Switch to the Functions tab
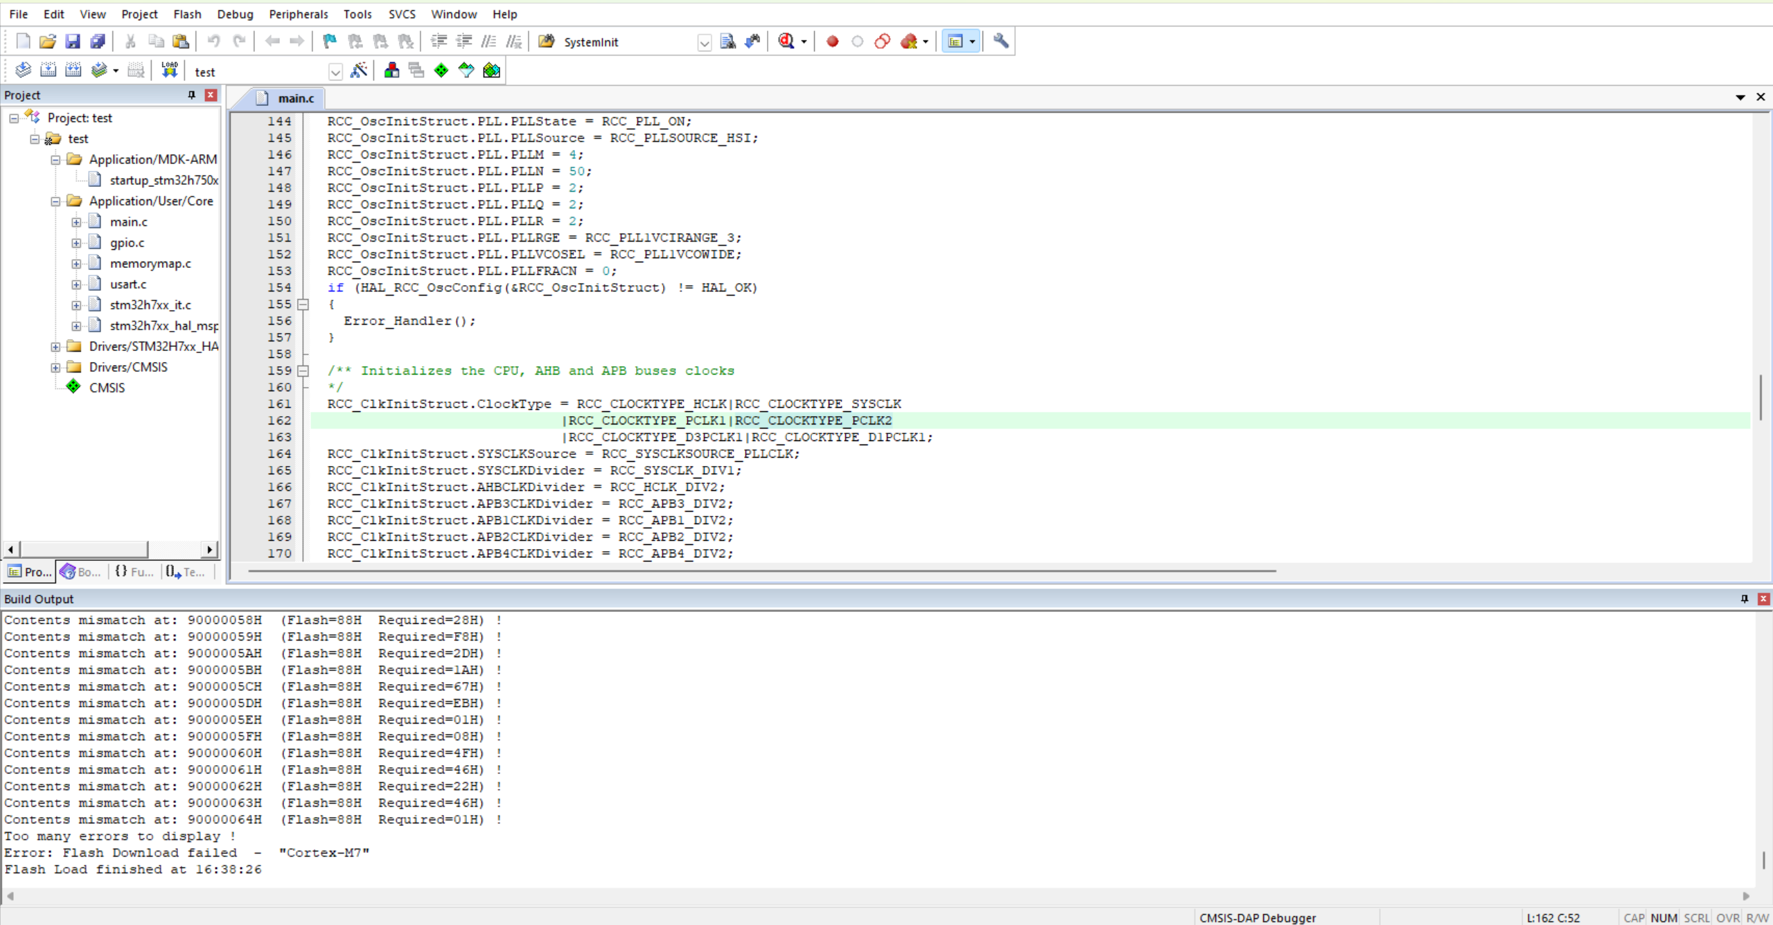The height and width of the screenshot is (925, 1773). (134, 572)
